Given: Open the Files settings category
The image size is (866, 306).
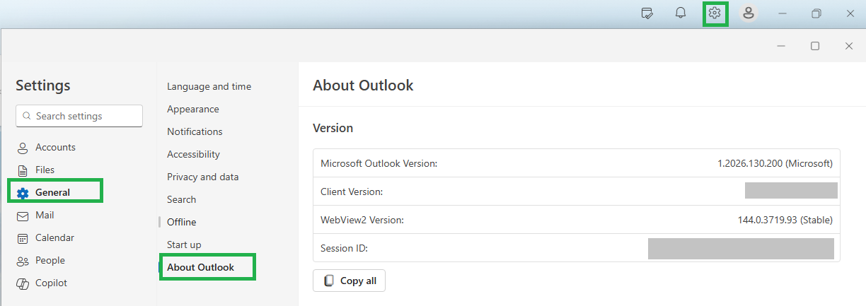Looking at the screenshot, I should point(45,170).
